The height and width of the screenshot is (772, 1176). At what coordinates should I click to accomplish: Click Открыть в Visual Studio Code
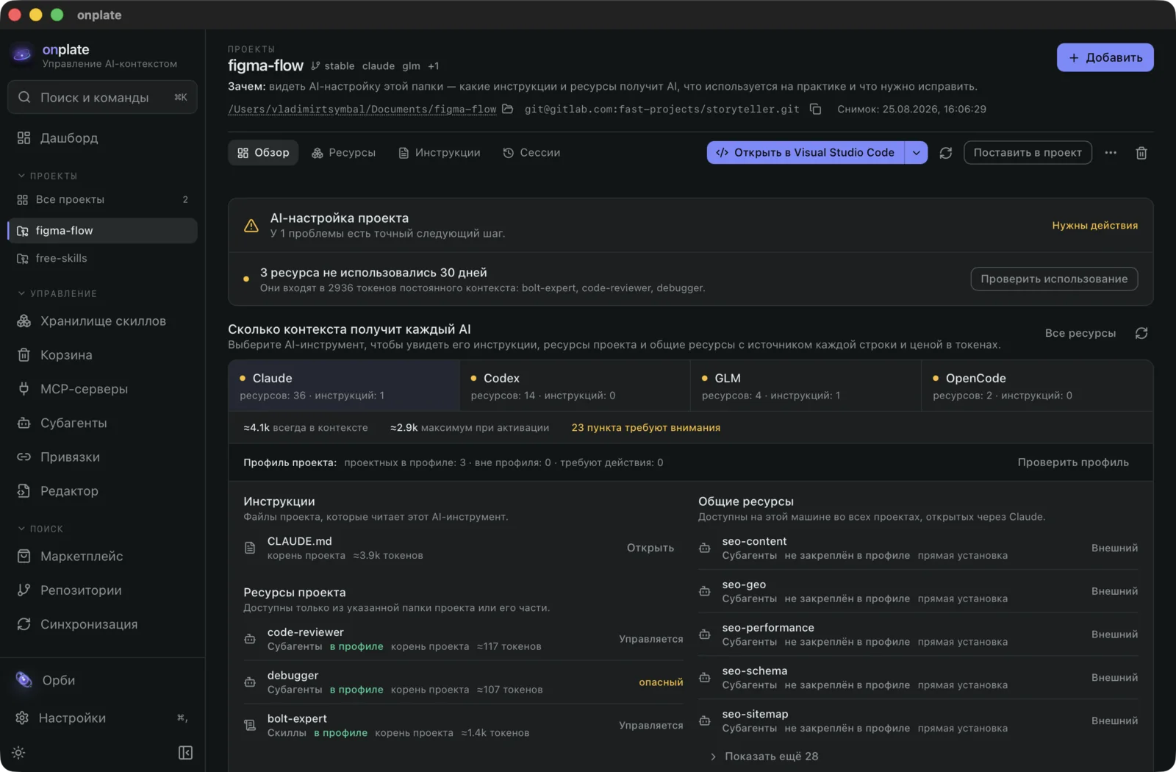tap(806, 153)
